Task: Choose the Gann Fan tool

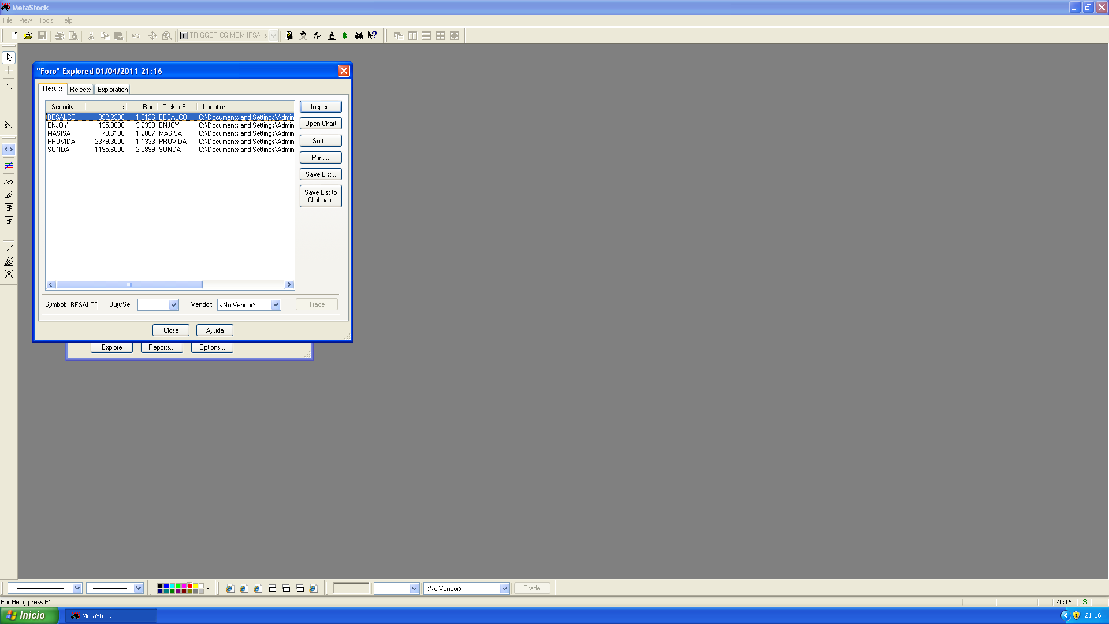Action: click(x=9, y=262)
